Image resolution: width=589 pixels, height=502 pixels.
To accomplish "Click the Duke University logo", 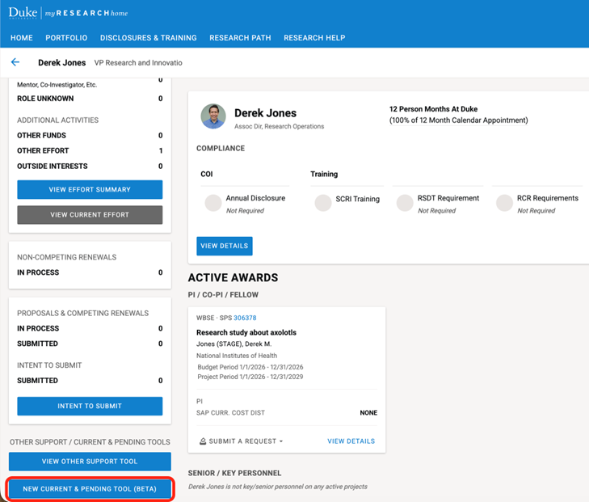I will pyautogui.click(x=23, y=13).
